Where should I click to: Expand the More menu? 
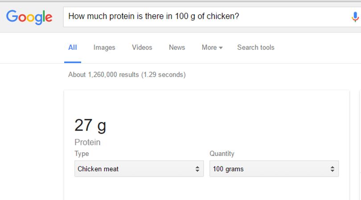(212, 47)
